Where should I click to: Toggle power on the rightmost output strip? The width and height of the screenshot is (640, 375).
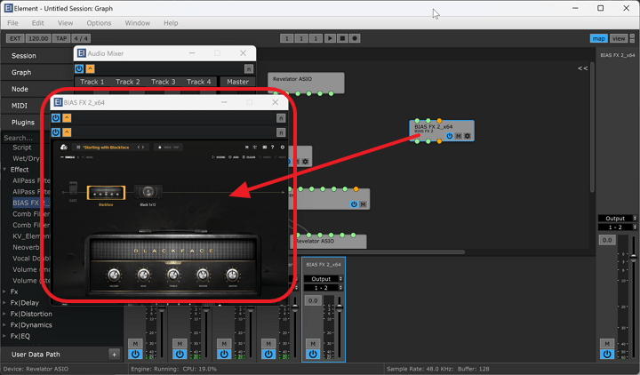607,355
